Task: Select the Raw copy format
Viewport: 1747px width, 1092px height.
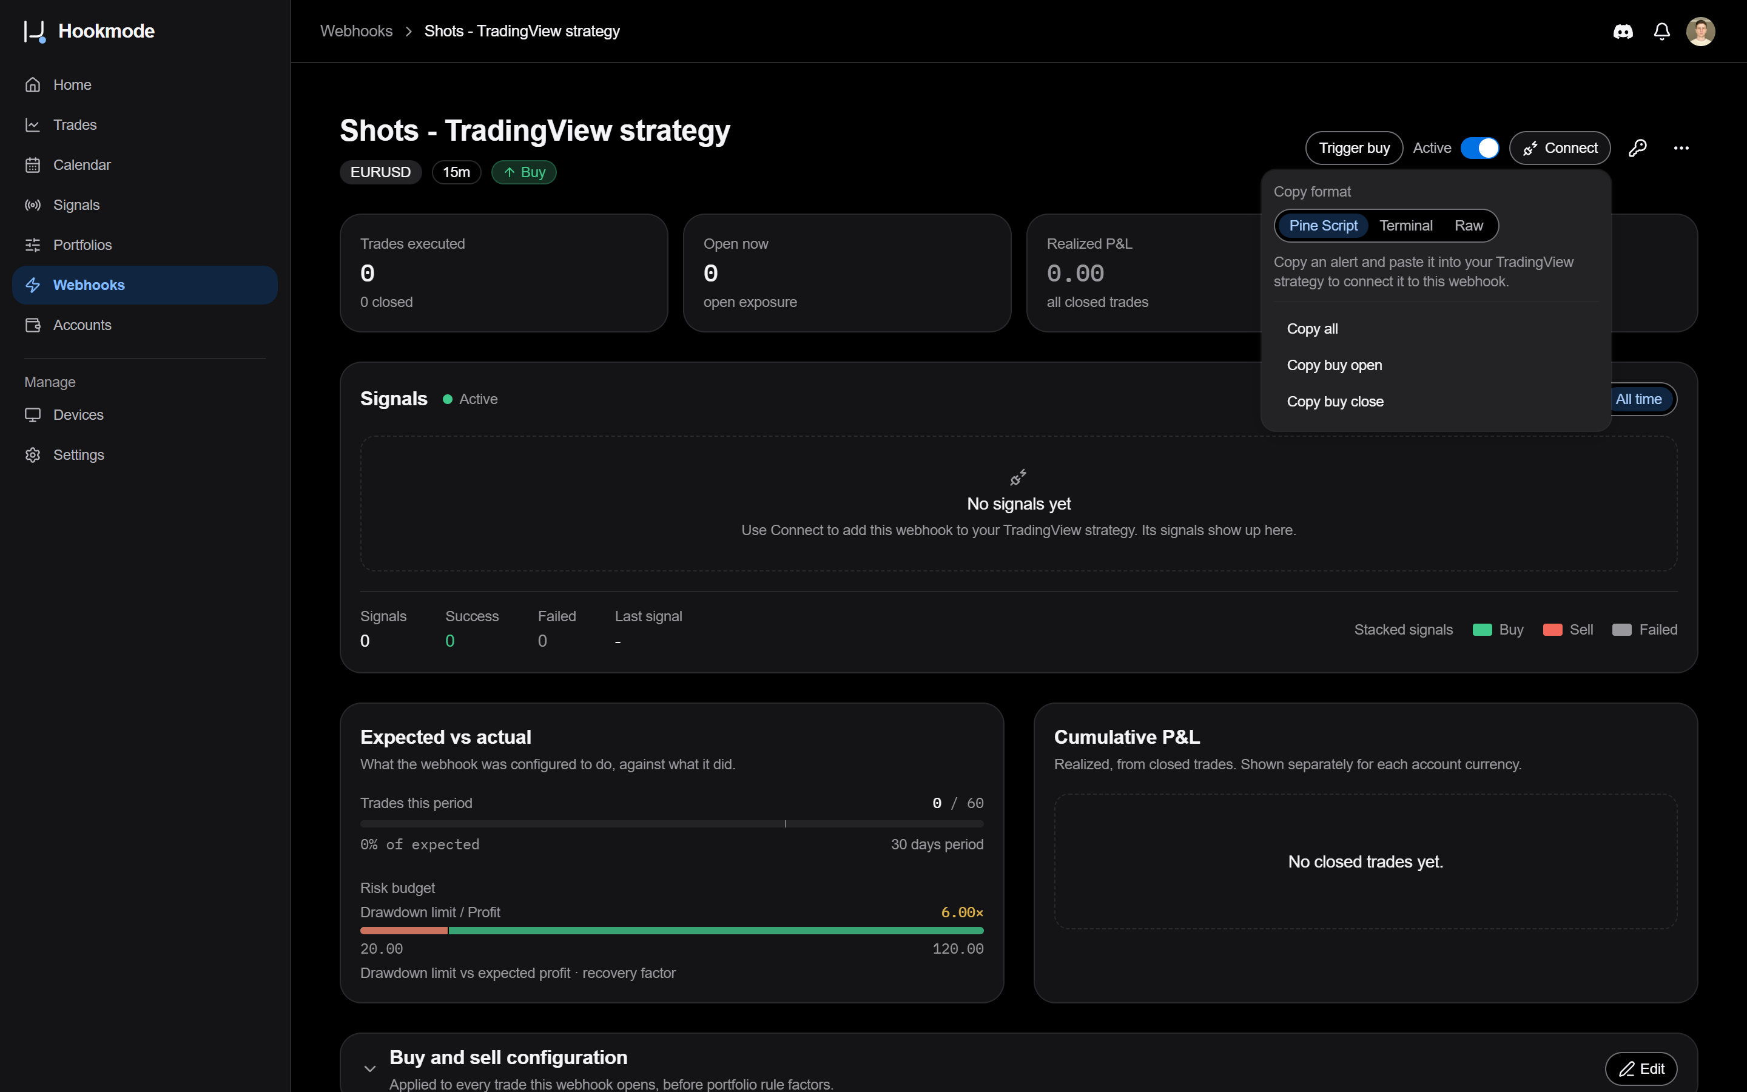Action: click(x=1469, y=225)
